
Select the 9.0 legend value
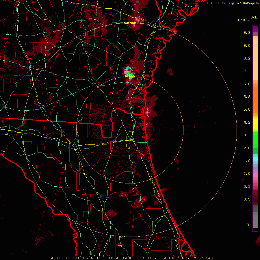[247, 45]
